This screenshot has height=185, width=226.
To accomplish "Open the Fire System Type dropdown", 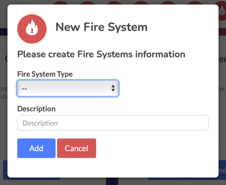I will [68, 88].
